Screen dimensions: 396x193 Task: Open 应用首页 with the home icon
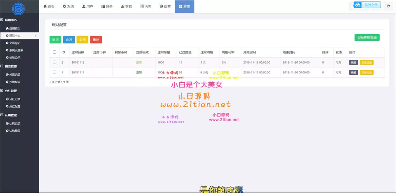coord(13,28)
